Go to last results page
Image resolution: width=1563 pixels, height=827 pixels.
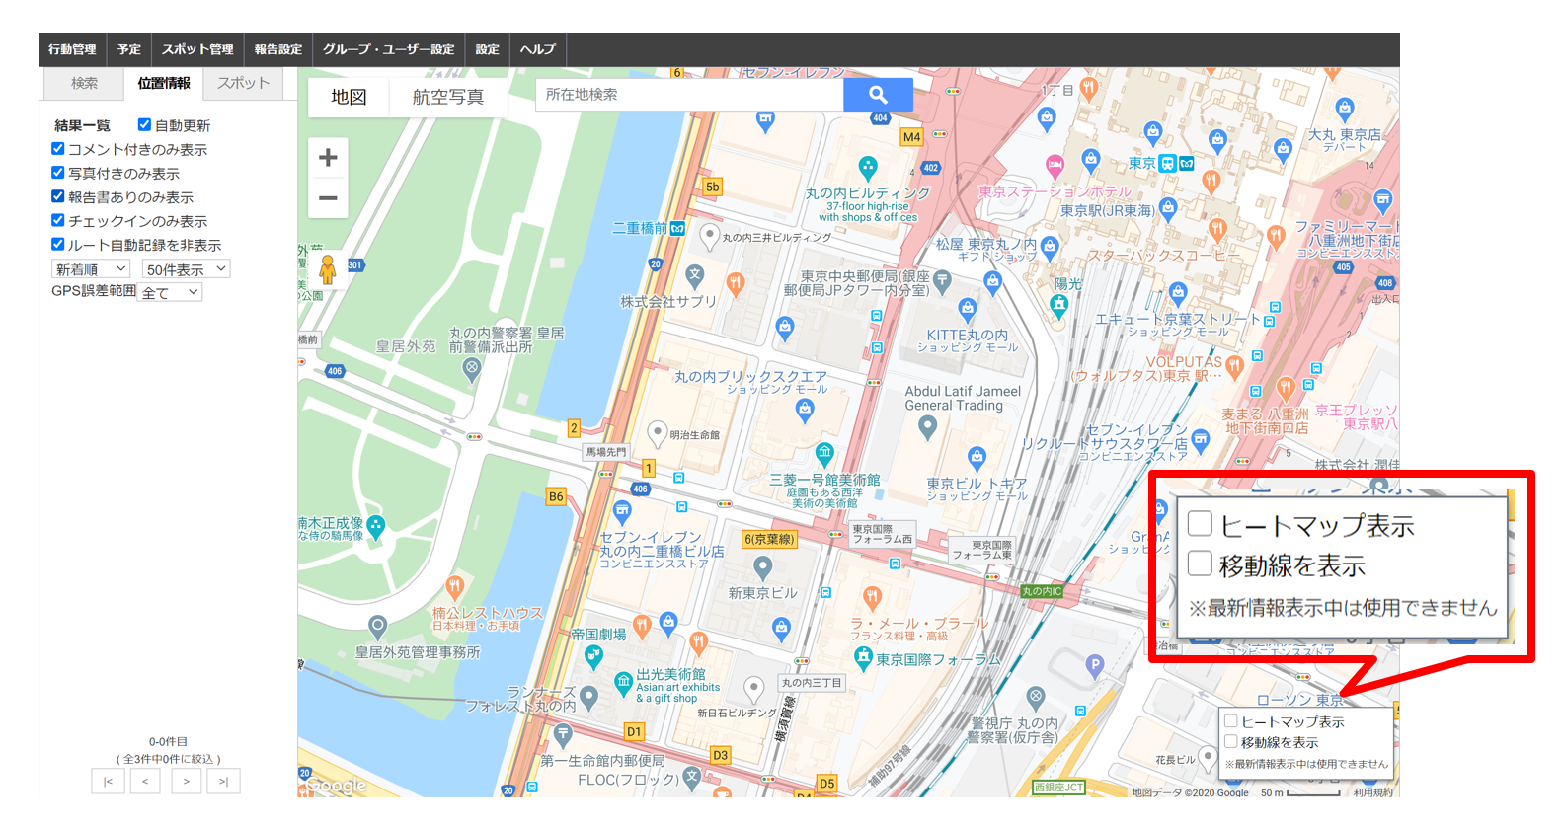coord(223,781)
